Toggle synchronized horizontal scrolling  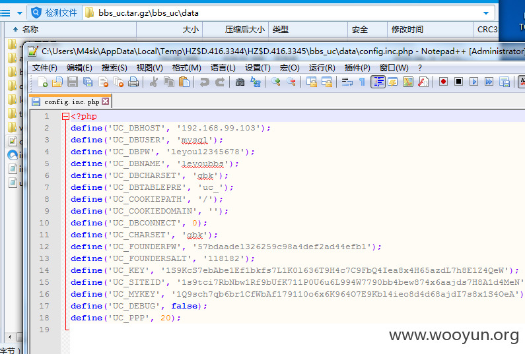(327, 82)
